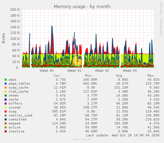Click the Week 43 axis label
The image size is (164, 143).
pos(130,71)
